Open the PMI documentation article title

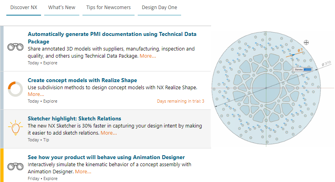[x=112, y=38]
